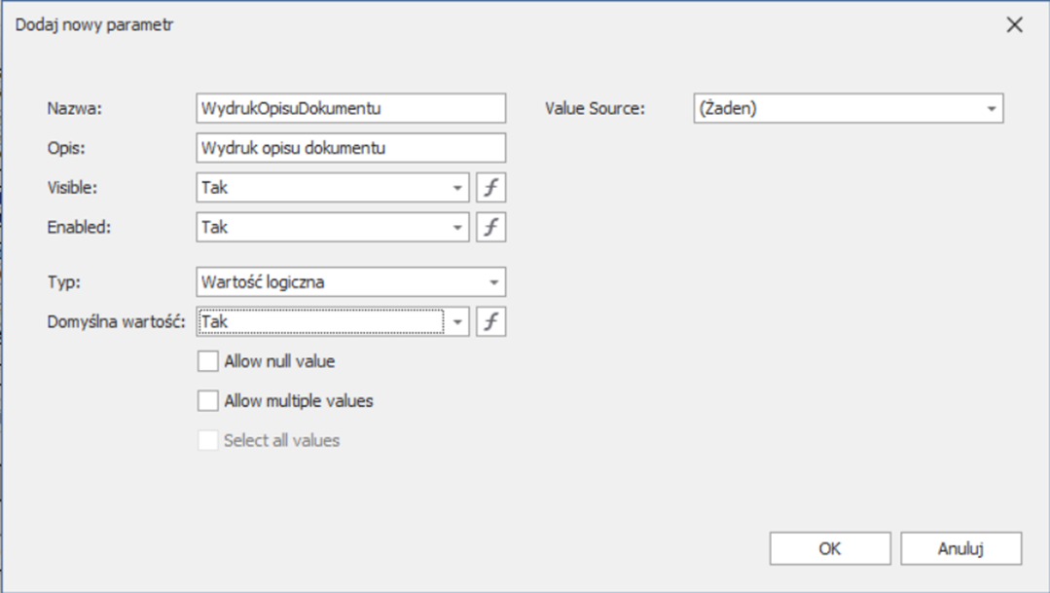Close the Dodaj nowy parametr dialog
Image resolution: width=1050 pixels, height=593 pixels.
[x=1014, y=25]
